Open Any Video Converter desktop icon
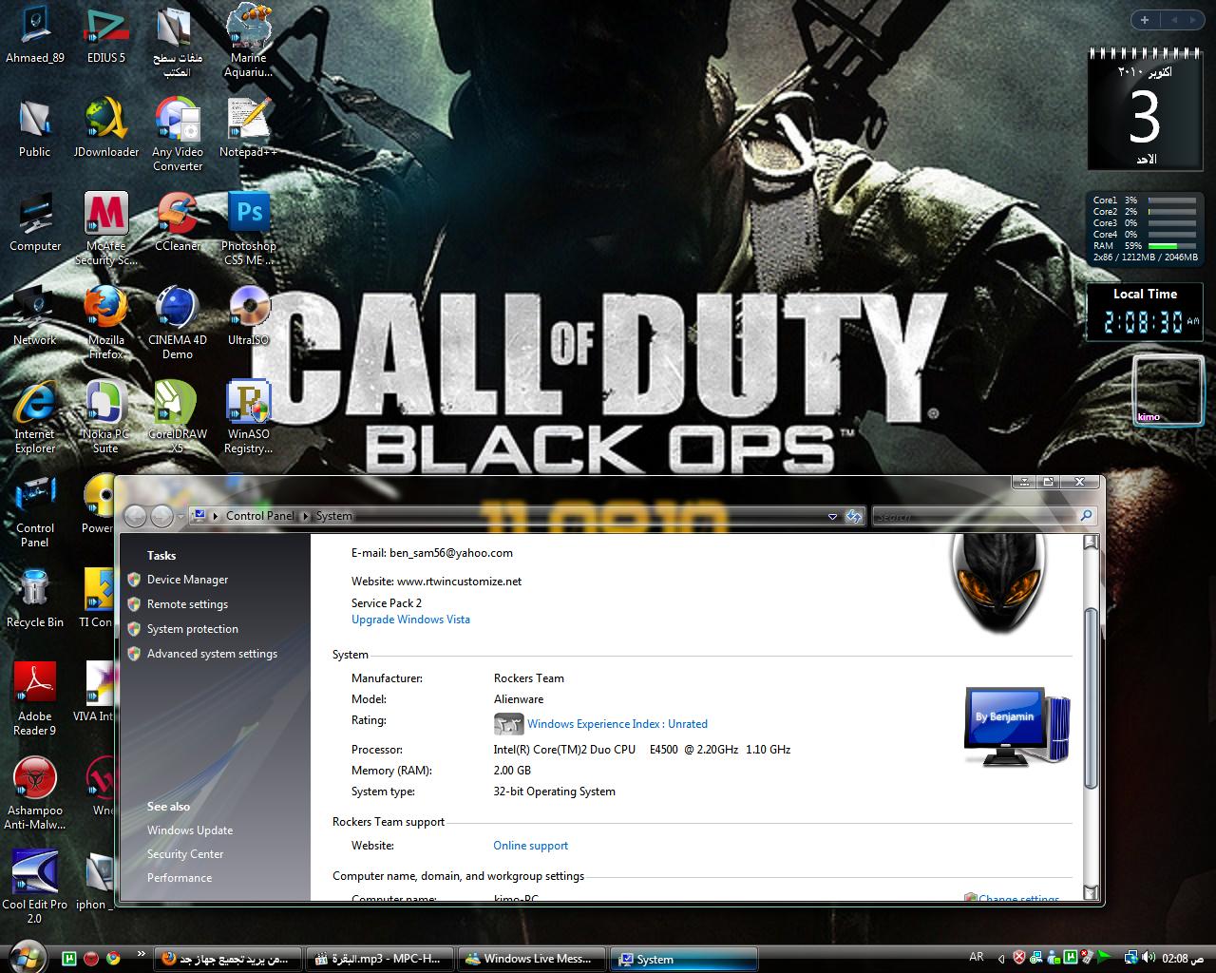This screenshot has width=1216, height=973. pos(178,135)
